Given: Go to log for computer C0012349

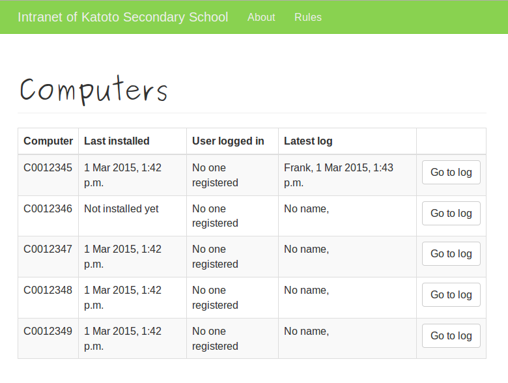Looking at the screenshot, I should click(x=451, y=335).
